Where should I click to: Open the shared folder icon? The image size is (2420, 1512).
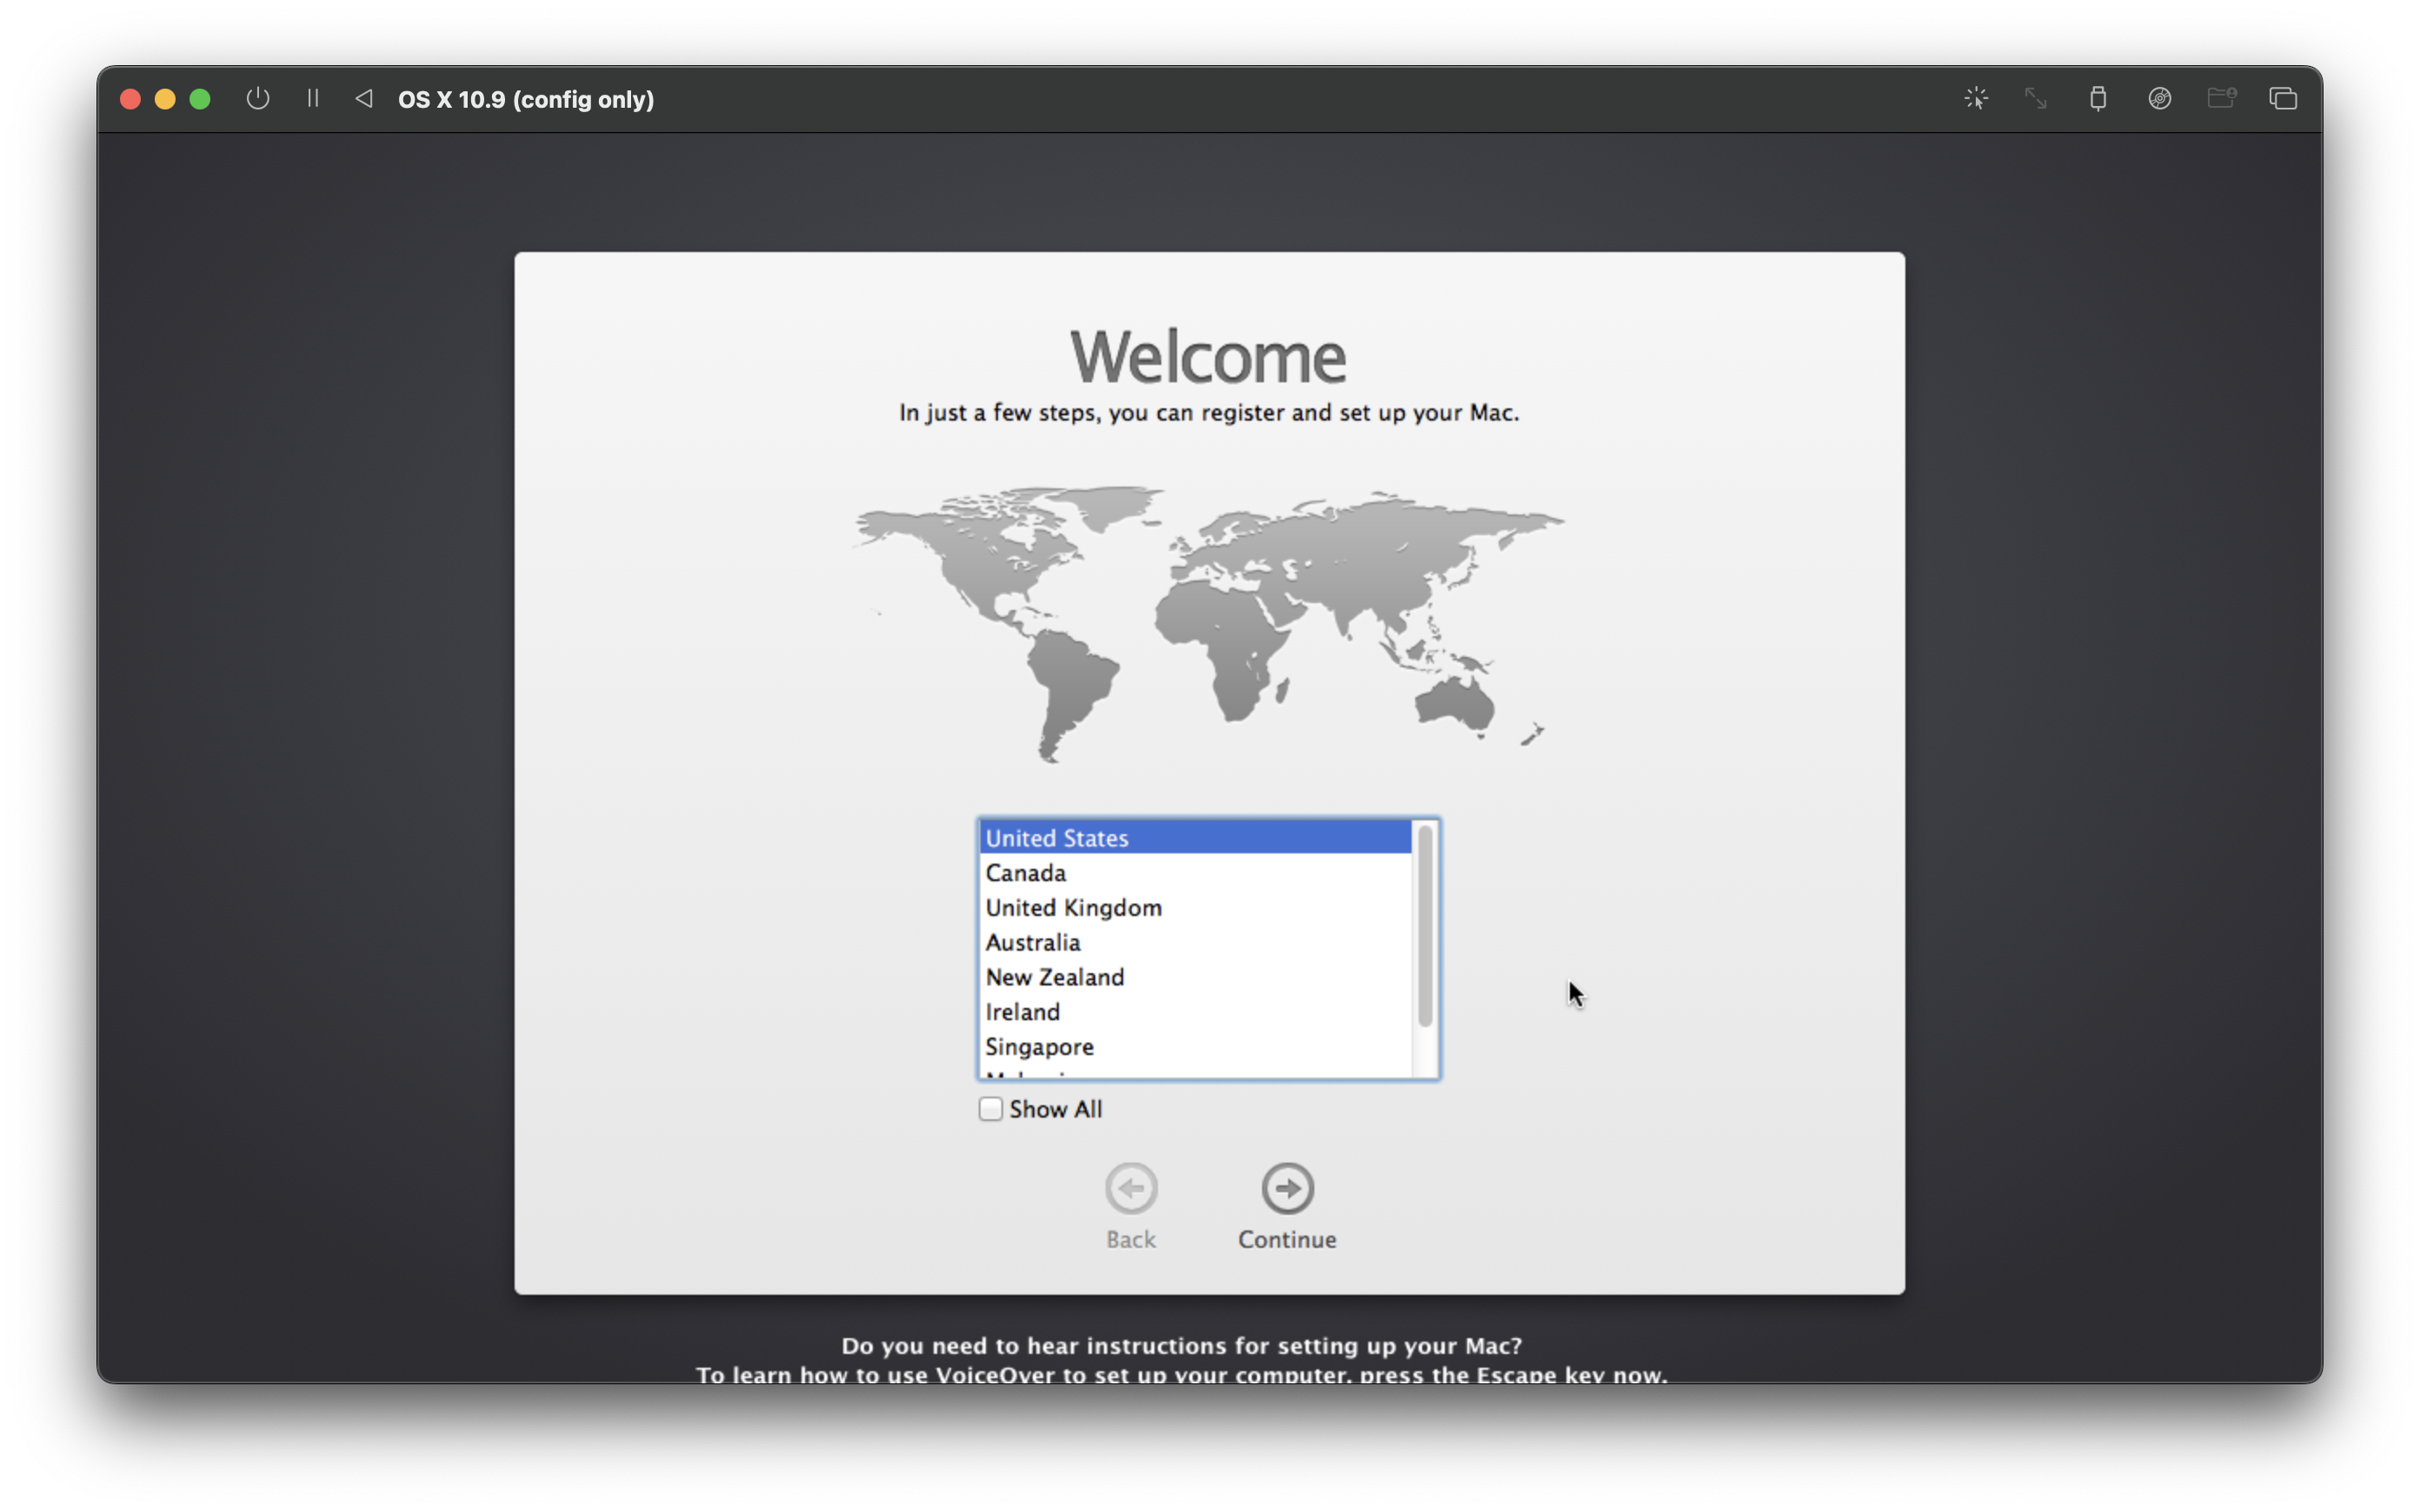[x=2221, y=99]
